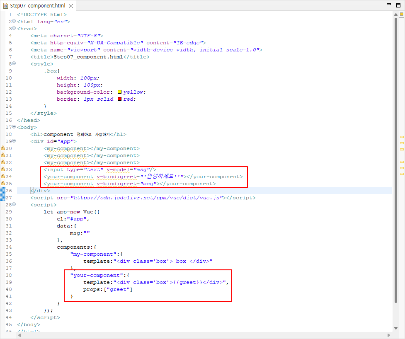
Task: Click the highlighted range marker beside line 26
Action: pyautogui.click(x=3, y=194)
